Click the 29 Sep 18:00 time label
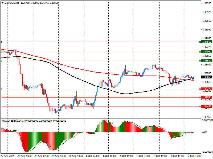The image size is (213, 159). (59, 156)
